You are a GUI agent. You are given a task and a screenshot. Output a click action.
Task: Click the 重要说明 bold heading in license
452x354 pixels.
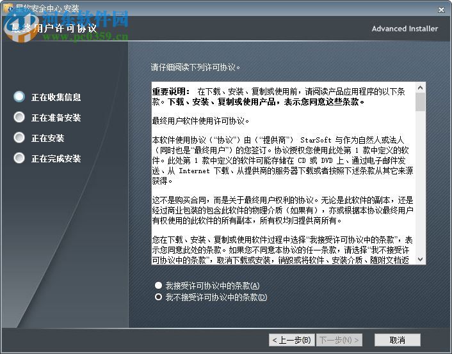tap(171, 91)
